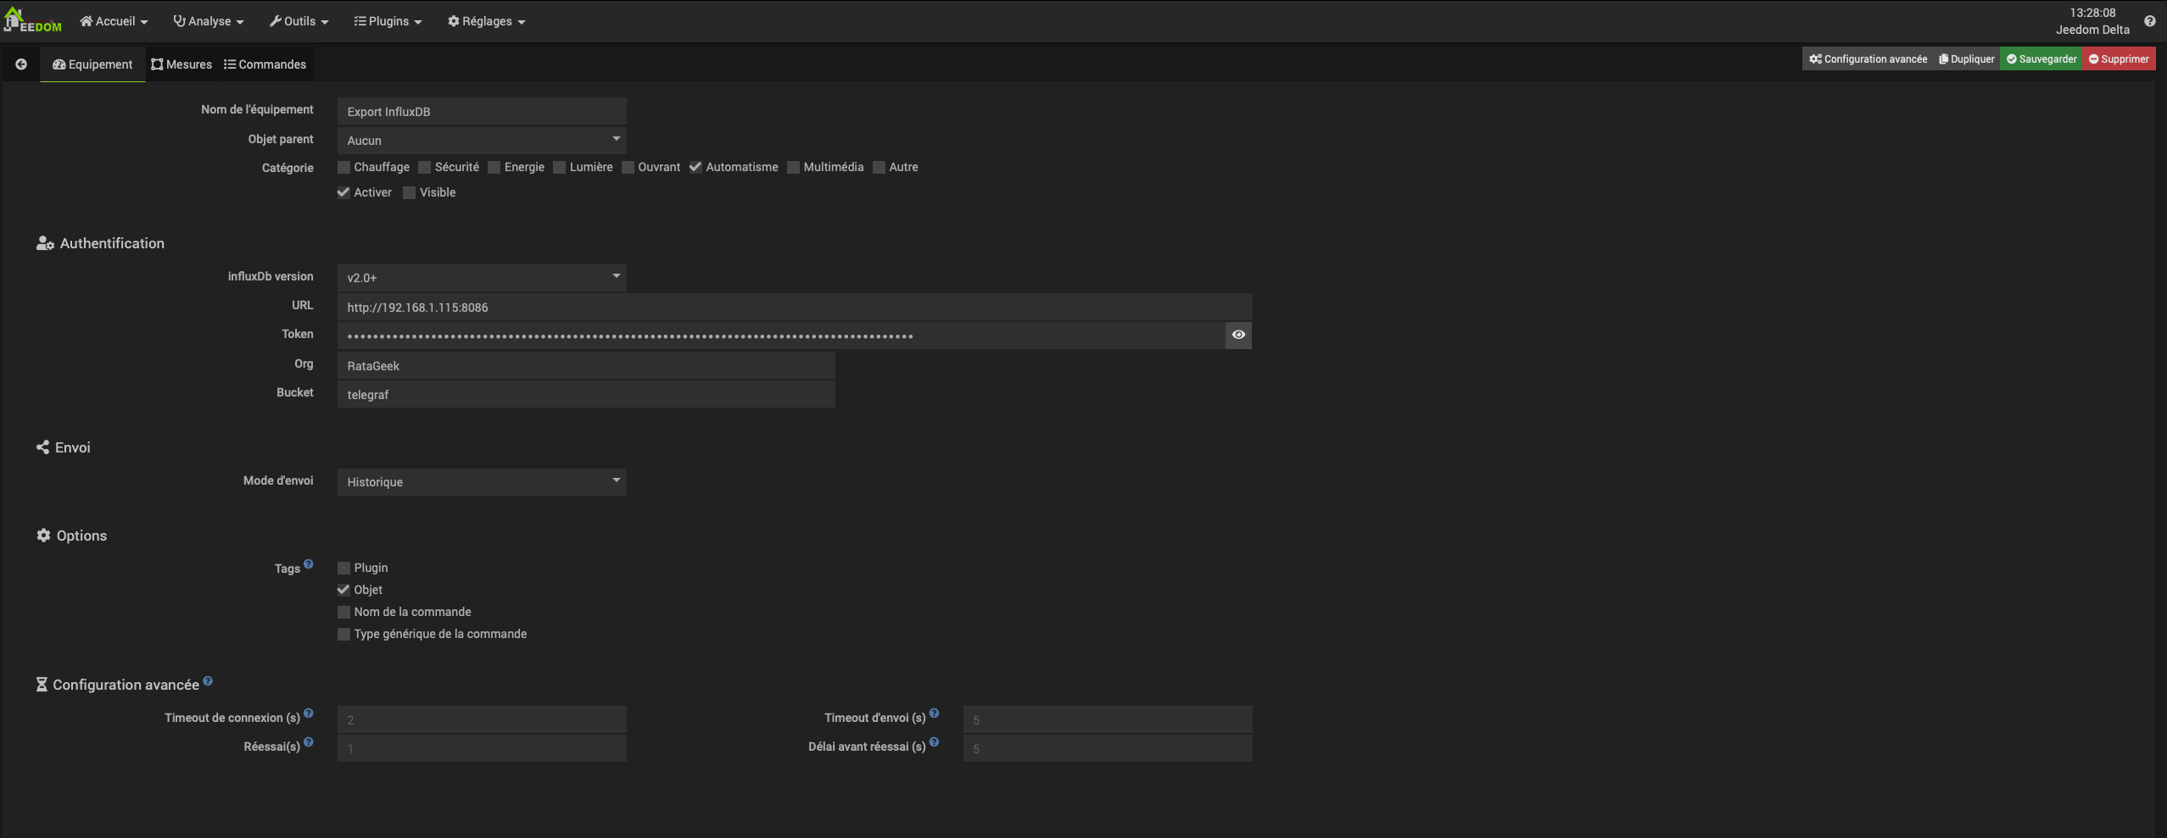The width and height of the screenshot is (2167, 838).
Task: Click the Réessai(s) input field
Action: click(x=482, y=748)
